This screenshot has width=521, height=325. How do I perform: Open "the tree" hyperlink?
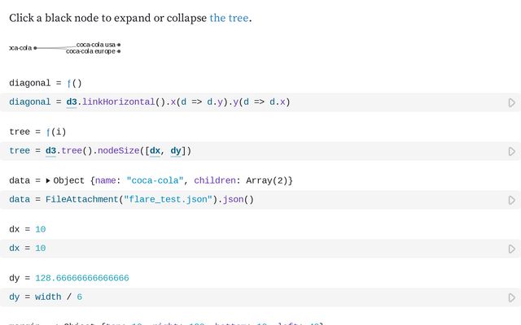[229, 17]
